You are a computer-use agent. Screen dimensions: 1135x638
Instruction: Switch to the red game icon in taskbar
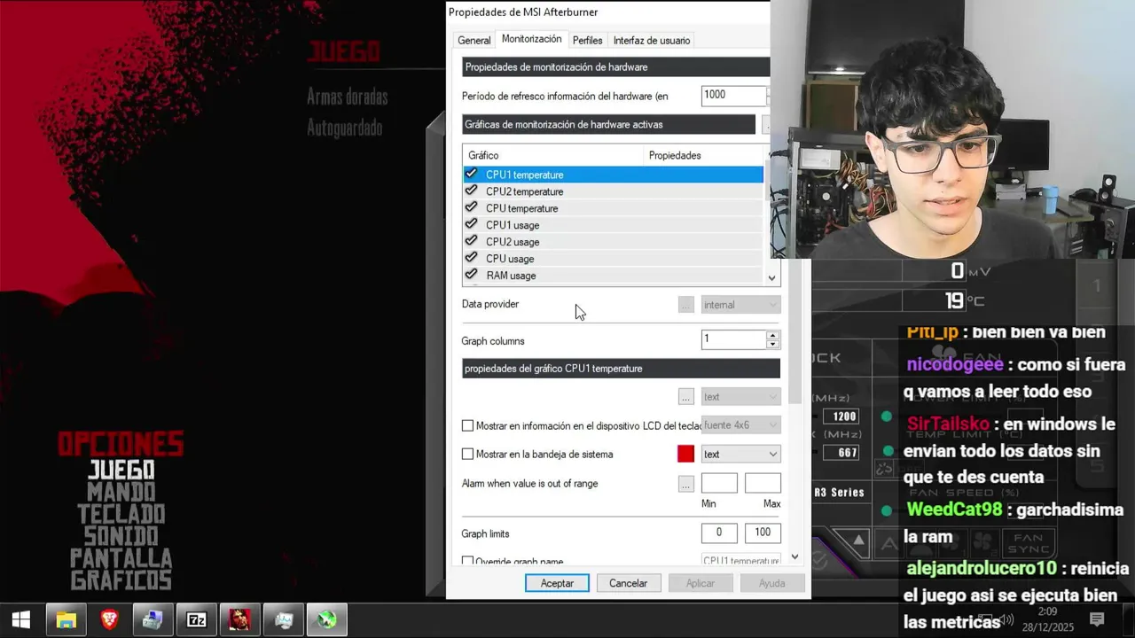coord(239,620)
